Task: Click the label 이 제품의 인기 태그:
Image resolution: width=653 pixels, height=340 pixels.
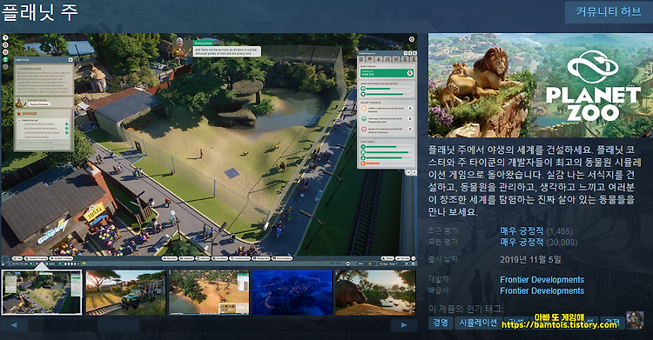Action: pos(466,309)
